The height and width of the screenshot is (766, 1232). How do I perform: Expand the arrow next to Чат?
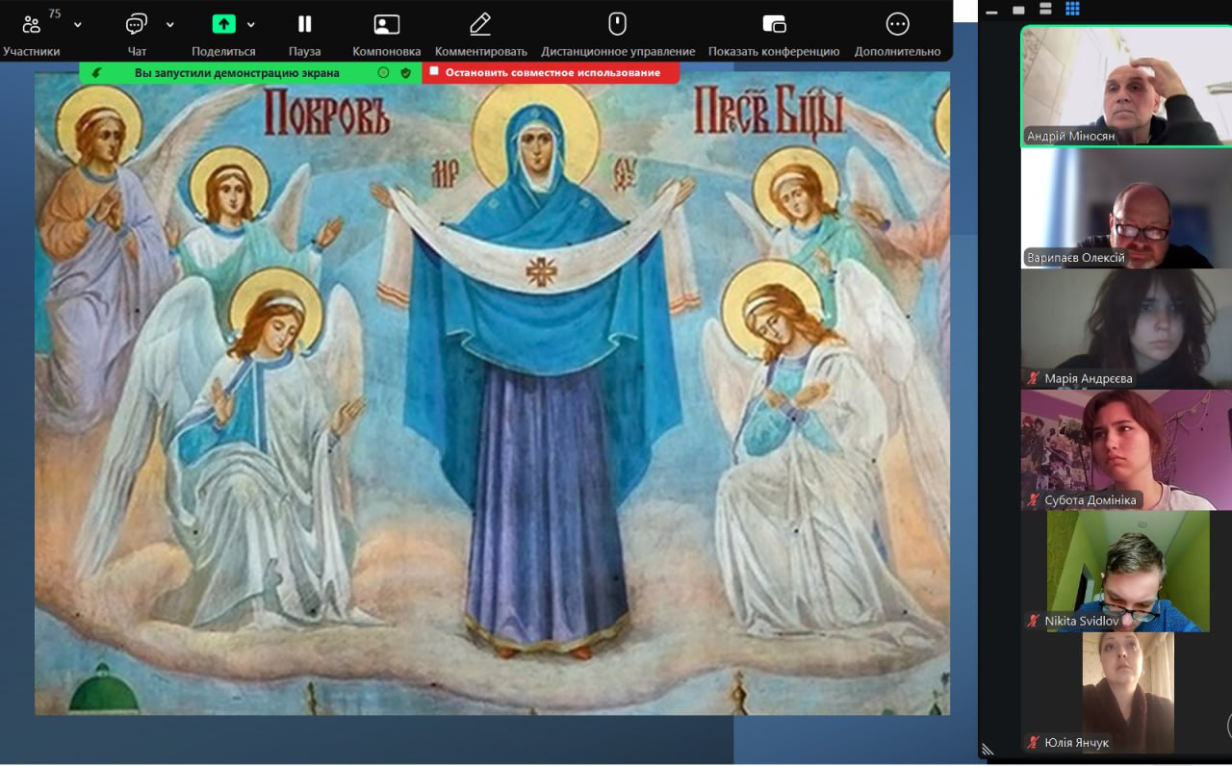click(170, 25)
